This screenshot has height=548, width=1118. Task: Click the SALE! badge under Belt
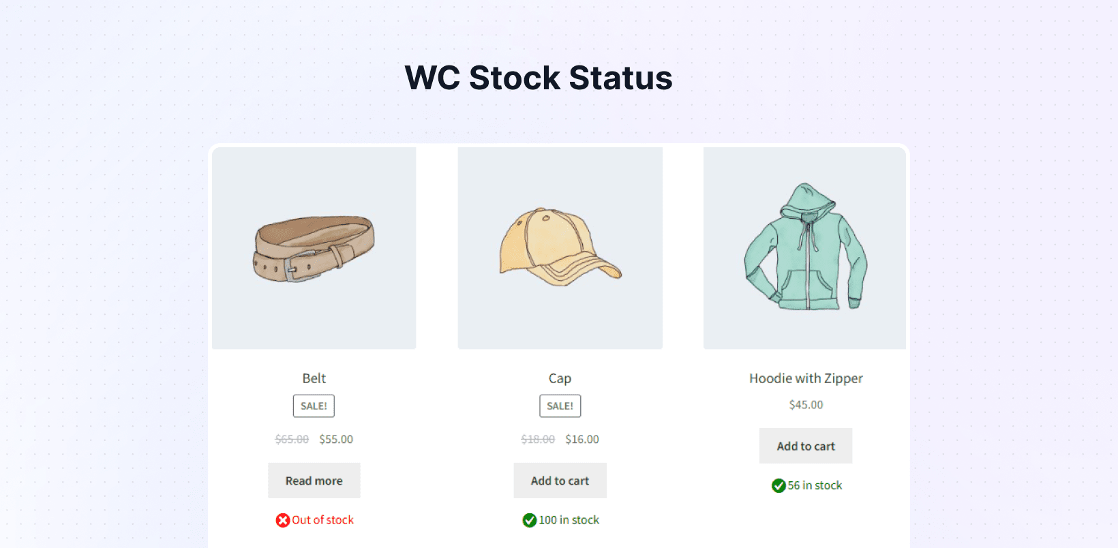coord(314,406)
